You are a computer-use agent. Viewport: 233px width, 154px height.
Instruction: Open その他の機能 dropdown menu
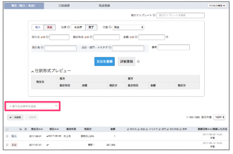tap(217, 5)
